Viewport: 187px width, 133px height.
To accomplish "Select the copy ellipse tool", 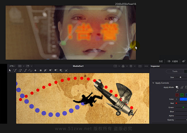I will [x=51, y=70].
